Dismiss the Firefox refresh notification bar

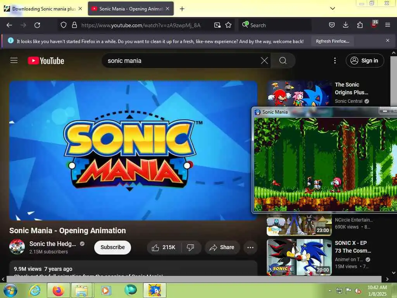(388, 40)
